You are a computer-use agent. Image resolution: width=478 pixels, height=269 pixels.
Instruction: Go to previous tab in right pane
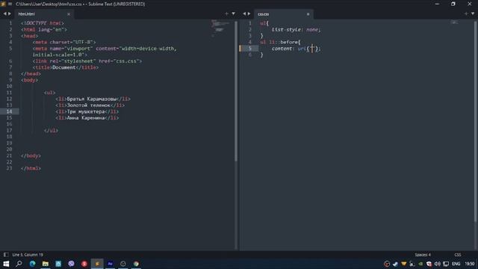244,13
